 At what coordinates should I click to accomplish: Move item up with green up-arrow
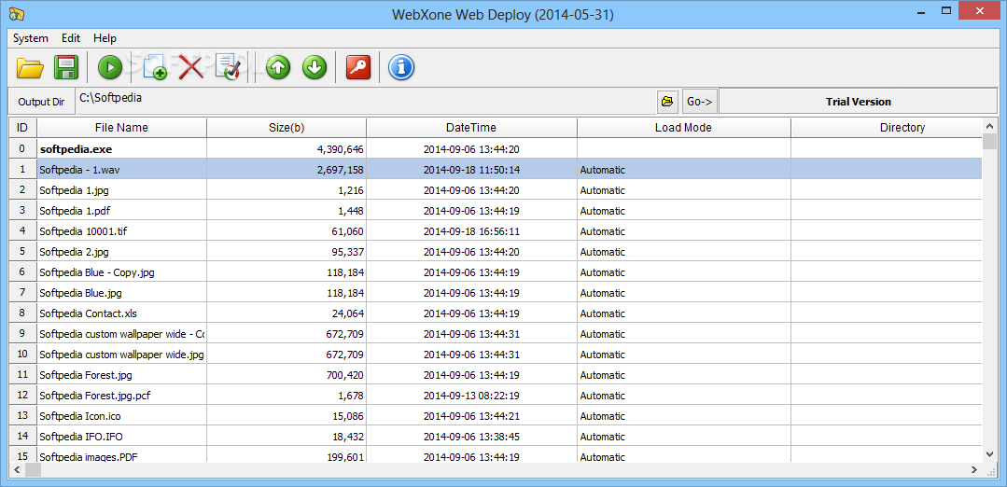pos(277,67)
